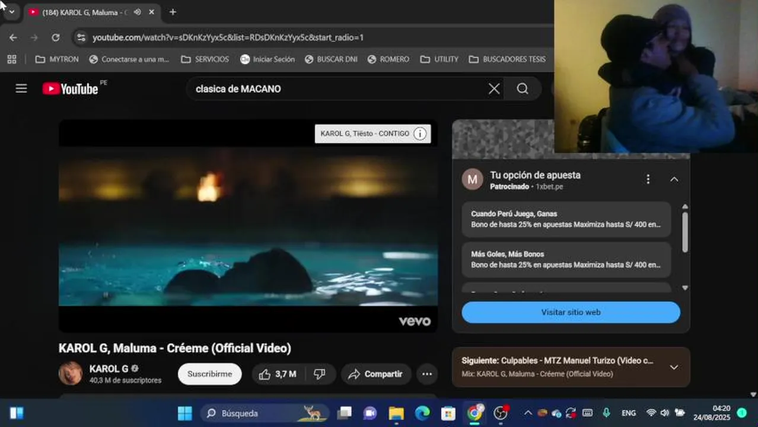Click the taskbar Búsqueda search box
758x427 pixels.
coord(265,413)
